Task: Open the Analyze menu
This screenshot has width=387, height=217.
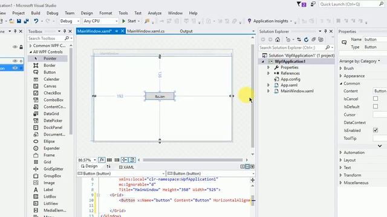Action: point(155,13)
